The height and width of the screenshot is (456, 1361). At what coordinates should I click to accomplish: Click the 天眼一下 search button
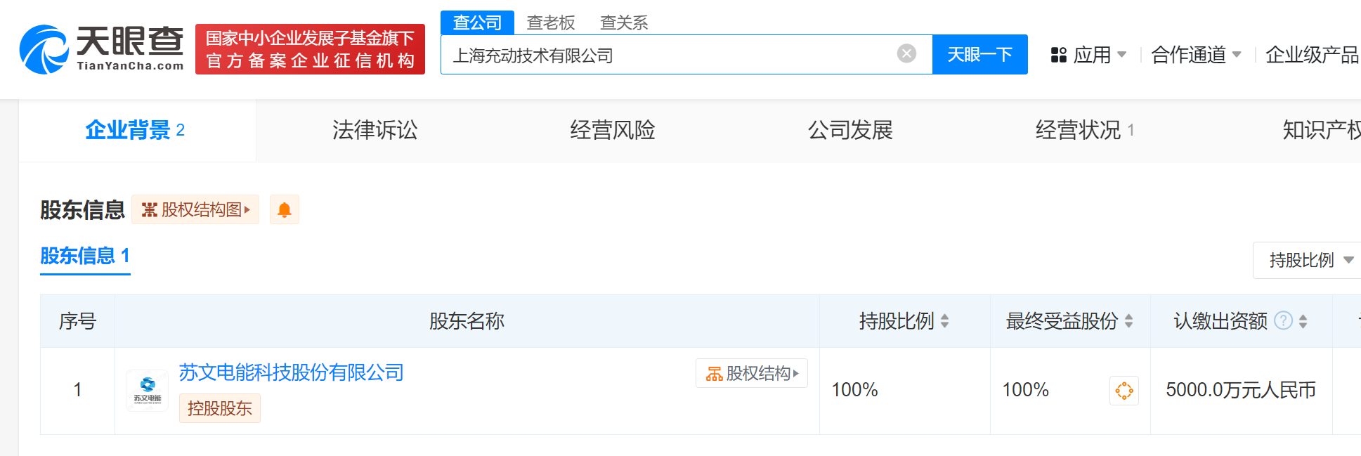point(979,54)
